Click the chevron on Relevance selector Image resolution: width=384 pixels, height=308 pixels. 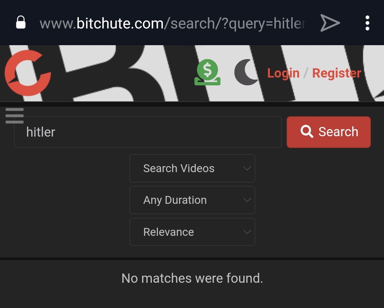(x=247, y=232)
